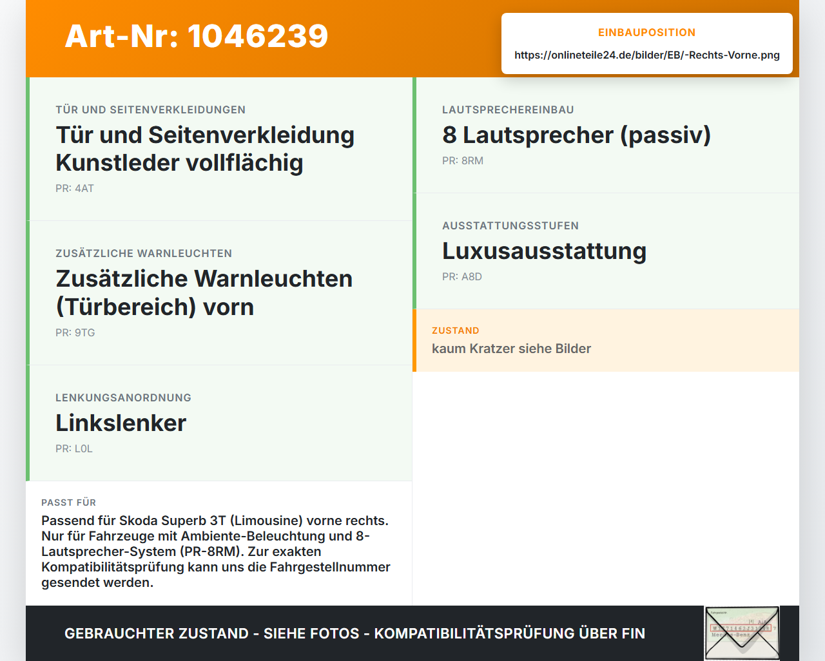The height and width of the screenshot is (661, 825).
Task: Select the Luxusausstattung title
Action: tap(544, 251)
